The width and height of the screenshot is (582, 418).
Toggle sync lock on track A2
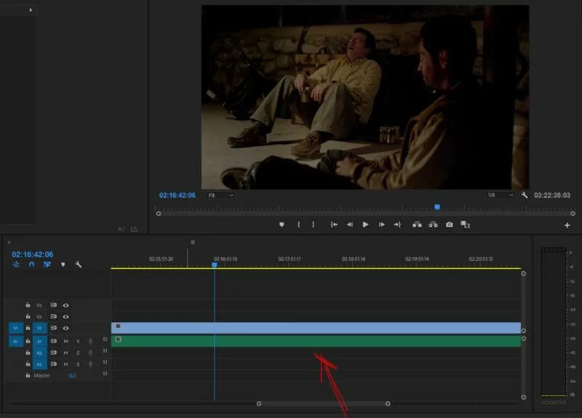[x=53, y=353]
